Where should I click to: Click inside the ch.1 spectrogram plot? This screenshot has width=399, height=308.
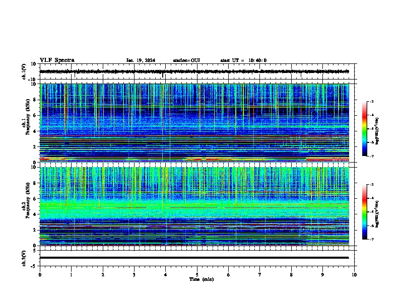click(x=194, y=123)
